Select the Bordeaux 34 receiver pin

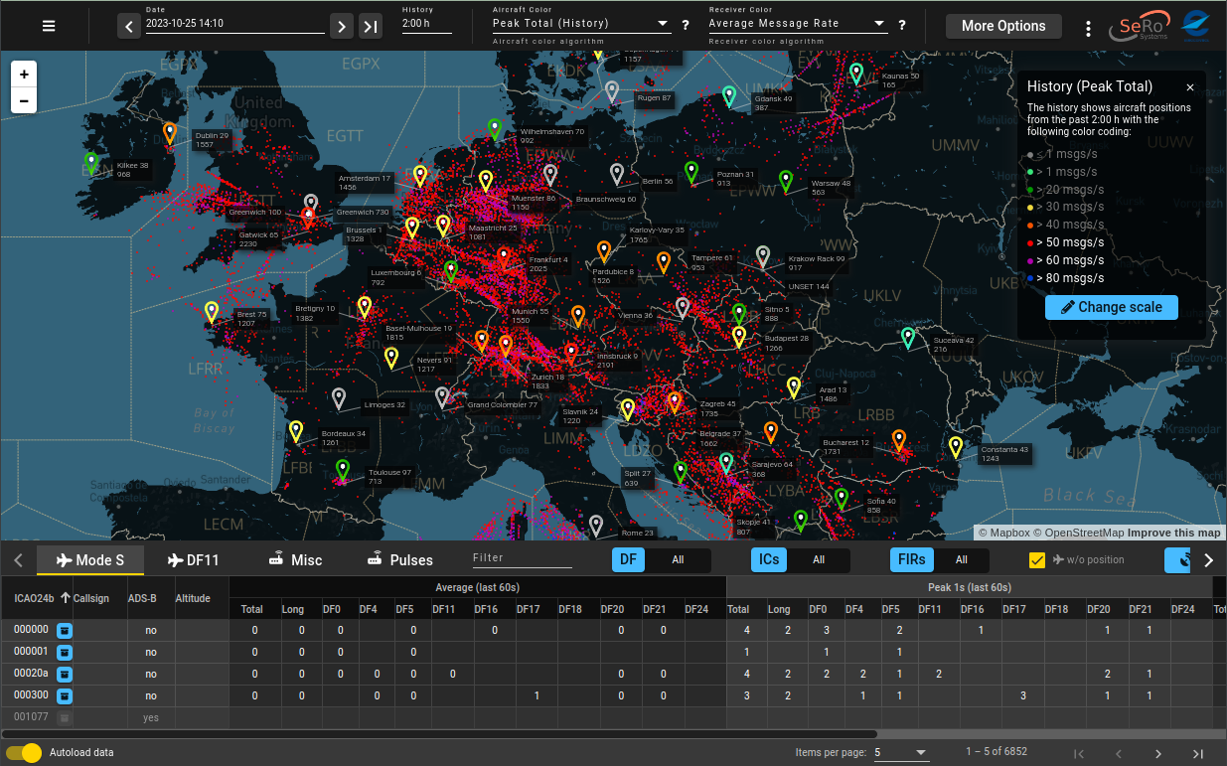(x=296, y=431)
